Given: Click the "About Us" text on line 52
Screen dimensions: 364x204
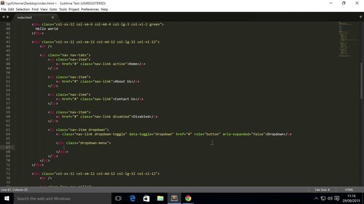Looking at the screenshot, I should pos(123,82).
